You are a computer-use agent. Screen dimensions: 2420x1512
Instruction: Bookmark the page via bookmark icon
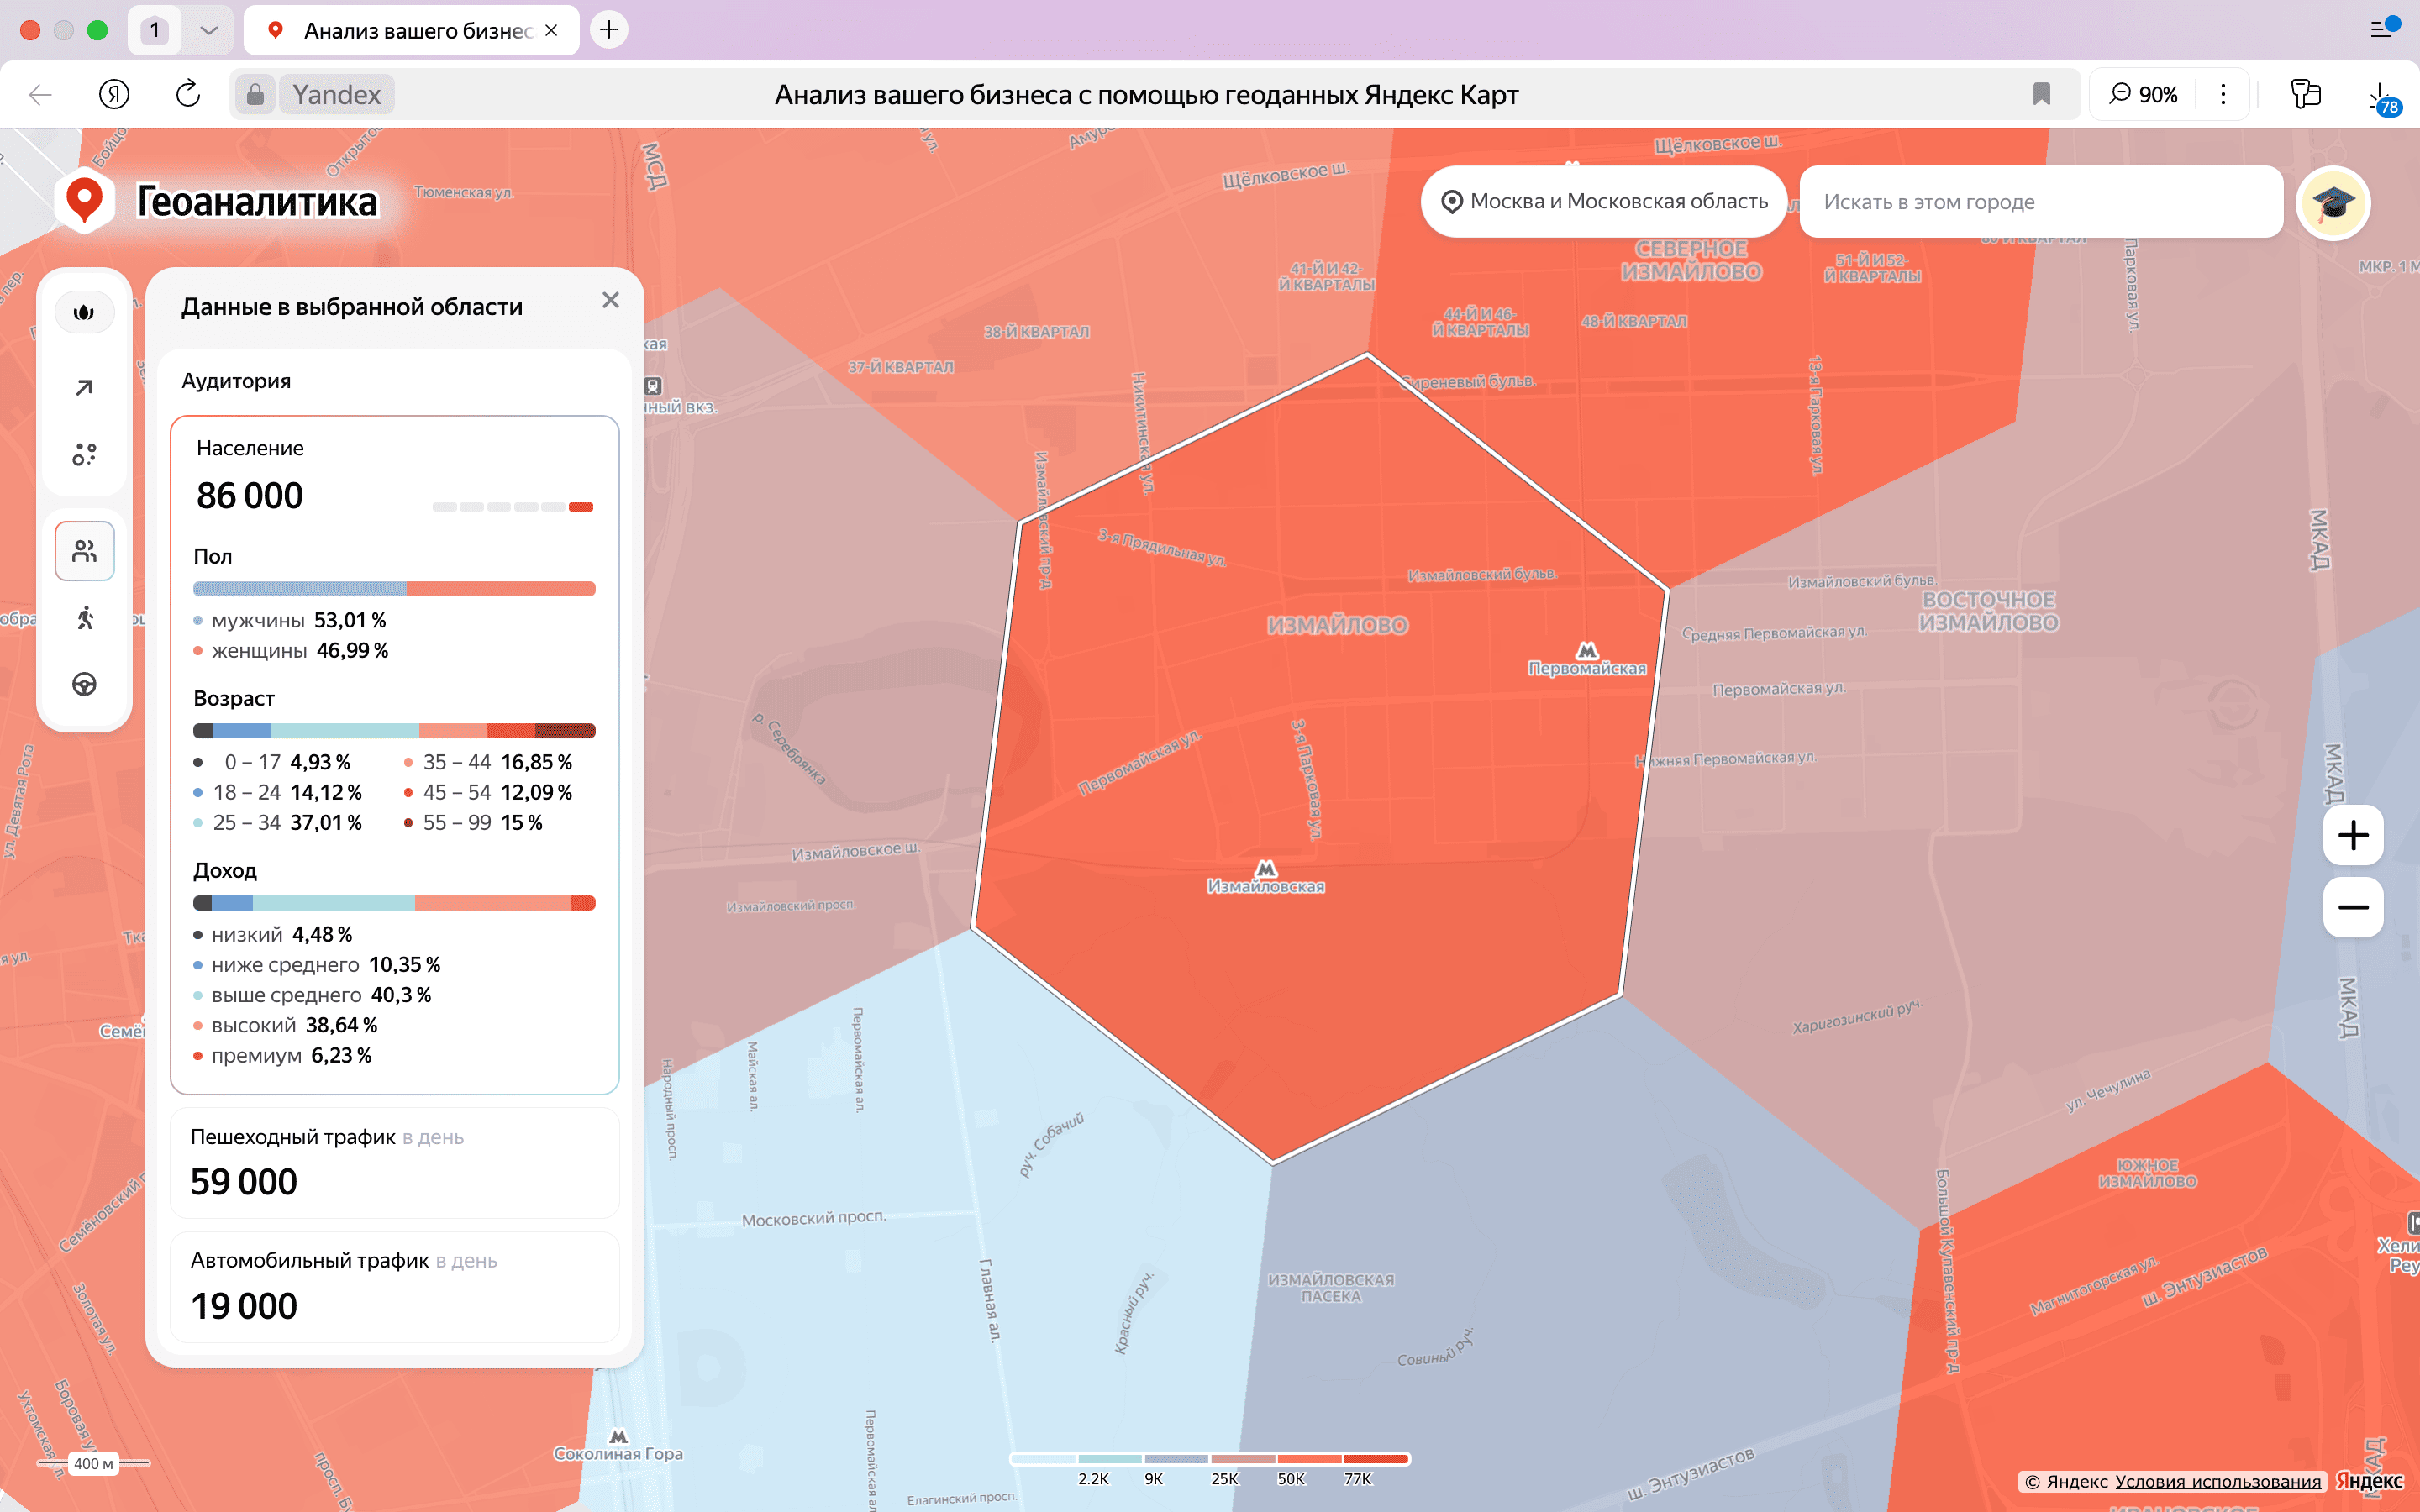coord(2041,94)
